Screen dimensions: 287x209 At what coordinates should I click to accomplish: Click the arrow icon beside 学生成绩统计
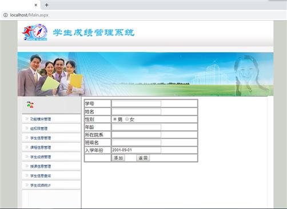tap(27, 185)
